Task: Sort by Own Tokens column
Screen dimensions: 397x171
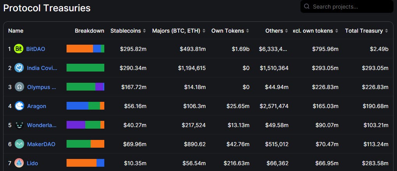Action: click(230, 31)
